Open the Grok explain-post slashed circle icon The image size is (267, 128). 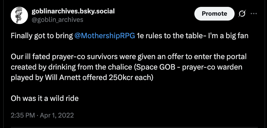coord(242,14)
